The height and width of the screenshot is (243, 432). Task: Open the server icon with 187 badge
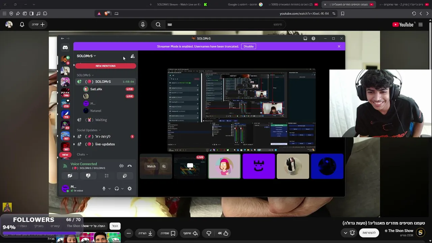tap(65, 146)
